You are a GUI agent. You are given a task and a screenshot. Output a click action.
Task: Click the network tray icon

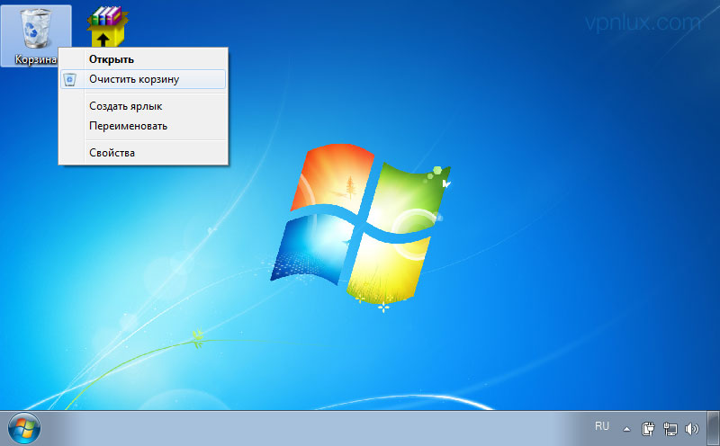[x=670, y=429]
